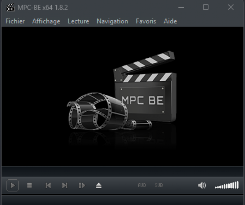Viewport: 245px width, 205px height.
Task: Open the Navigation menu
Action: (x=112, y=21)
